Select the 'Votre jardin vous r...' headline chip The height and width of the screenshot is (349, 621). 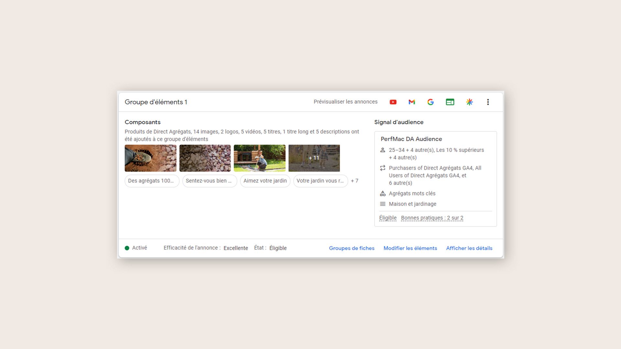(x=321, y=181)
